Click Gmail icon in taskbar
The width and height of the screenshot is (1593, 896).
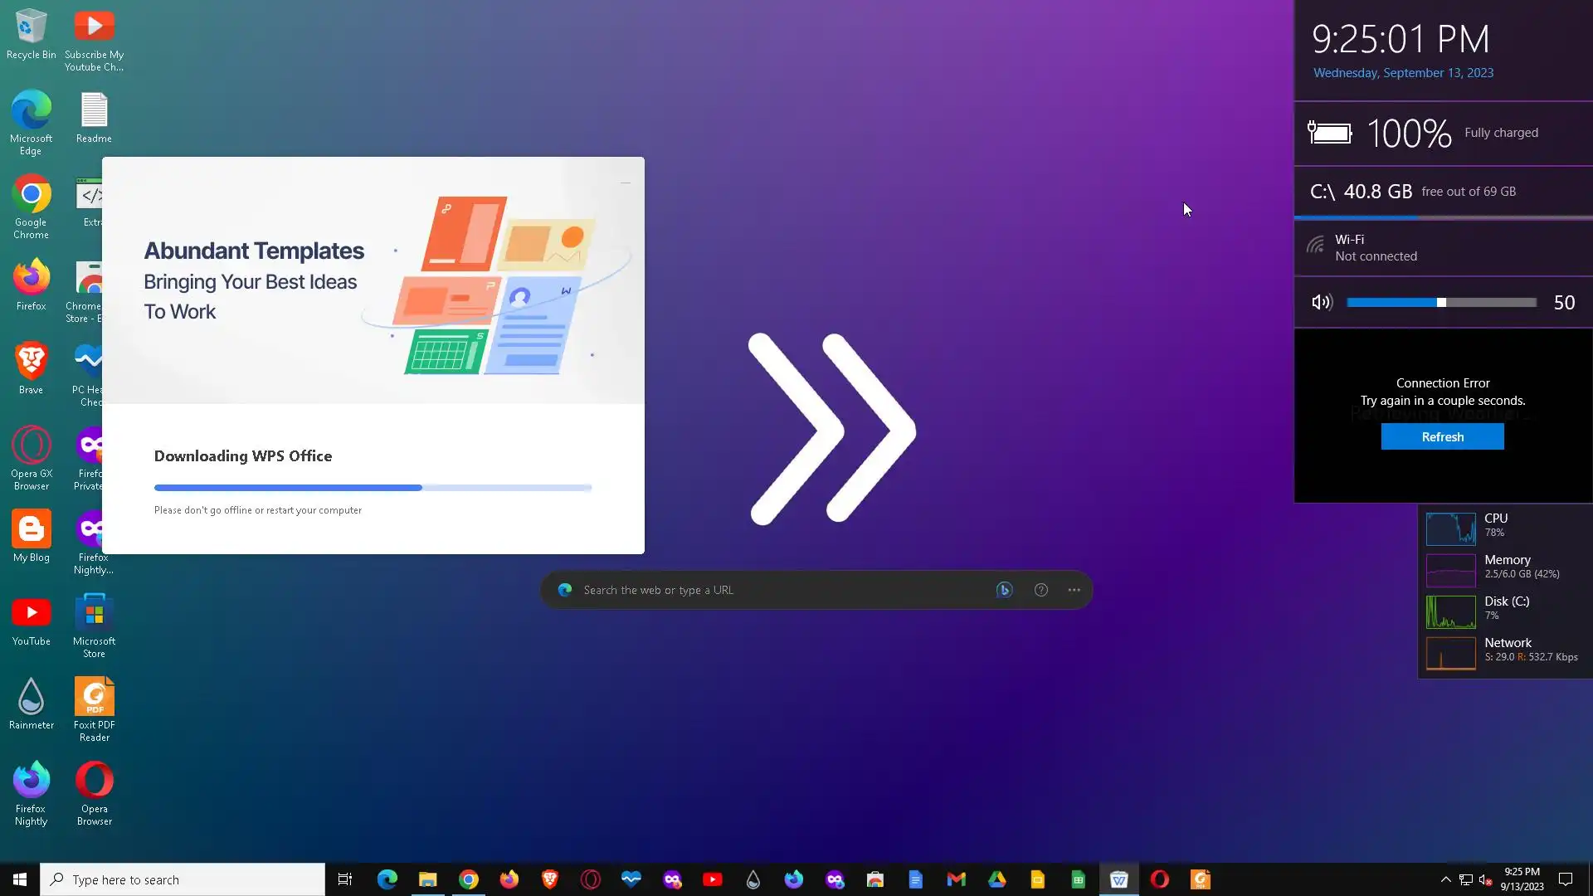(956, 879)
